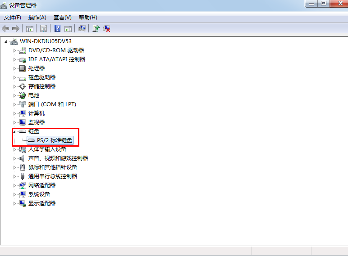Click the 处理器 label

37,68
